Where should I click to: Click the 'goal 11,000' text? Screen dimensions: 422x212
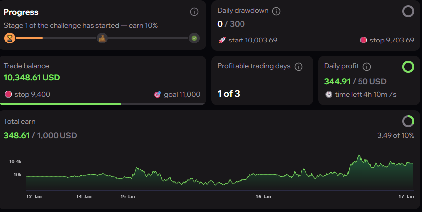[182, 94]
